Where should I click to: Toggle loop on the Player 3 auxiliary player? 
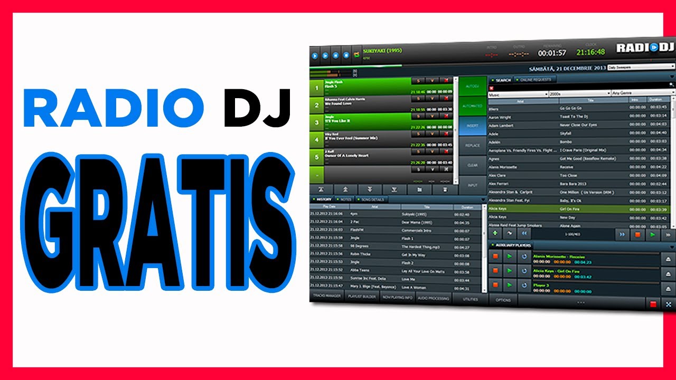pos(524,286)
